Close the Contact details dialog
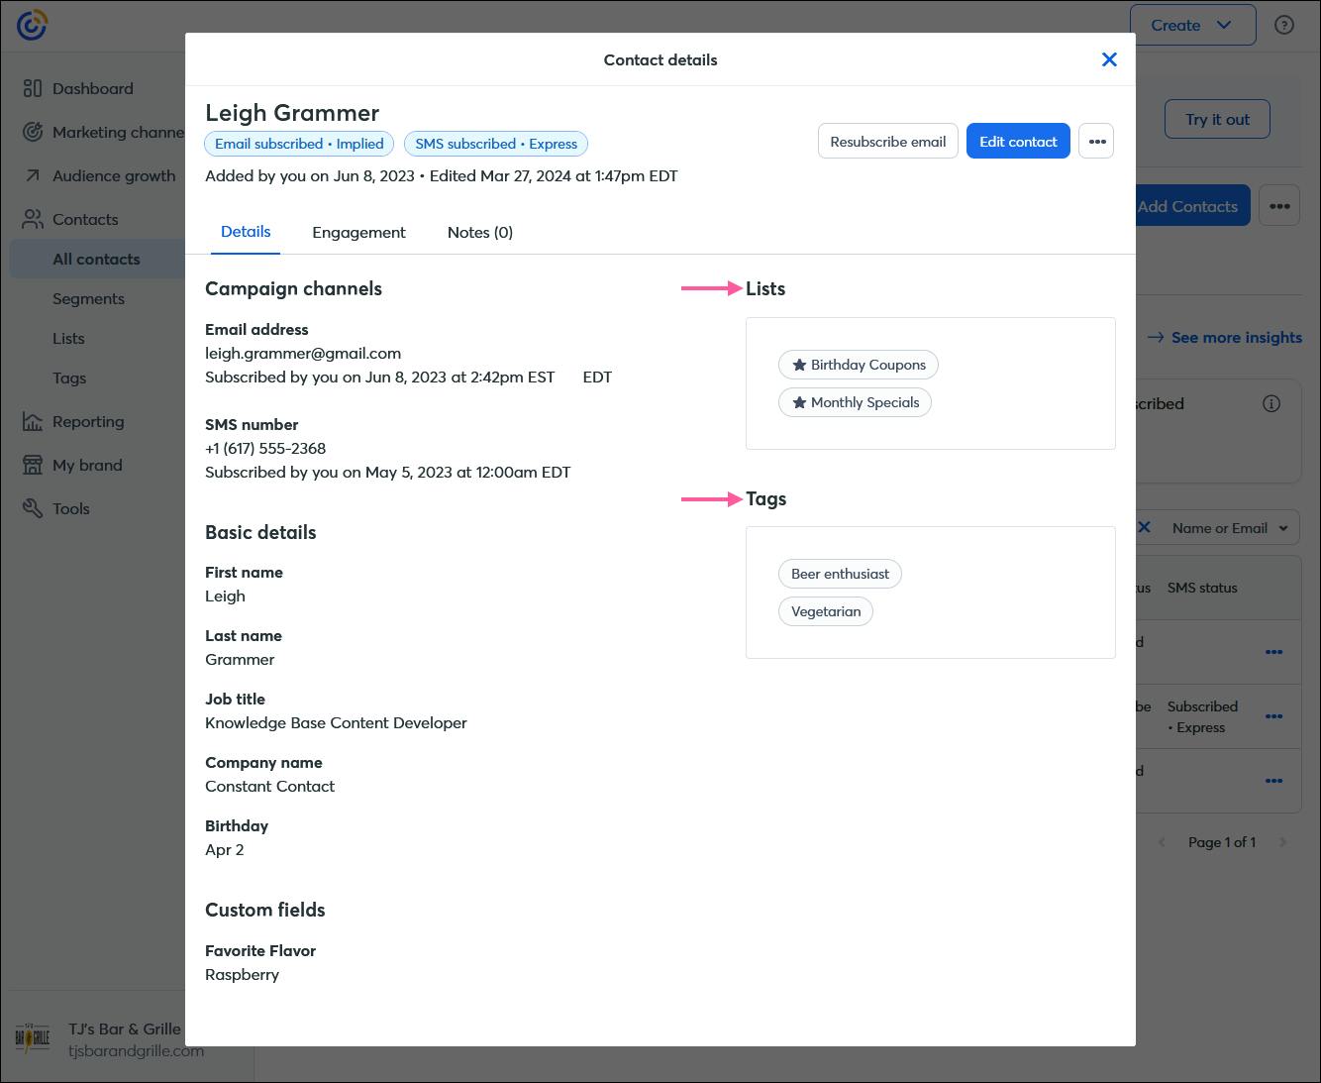 tap(1109, 59)
